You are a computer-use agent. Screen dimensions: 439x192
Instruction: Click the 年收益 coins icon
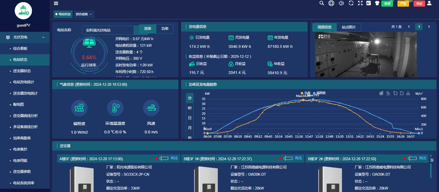point(270,64)
